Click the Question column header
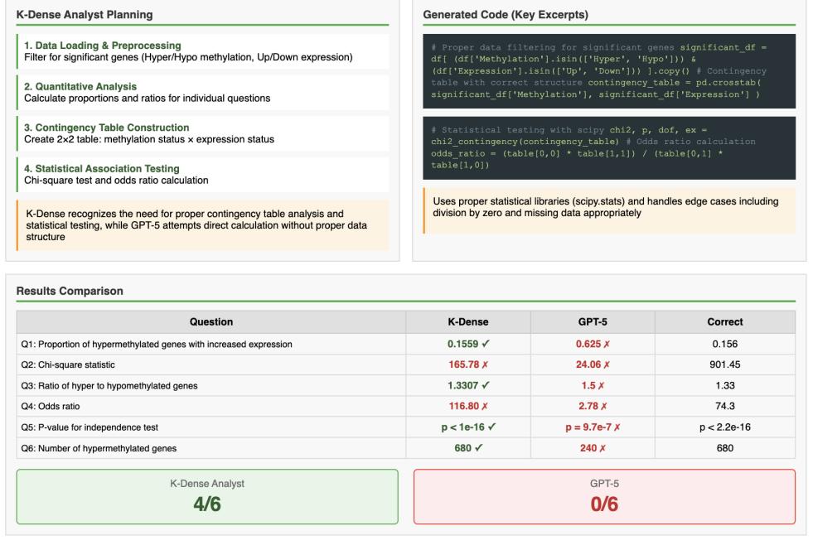 211,321
